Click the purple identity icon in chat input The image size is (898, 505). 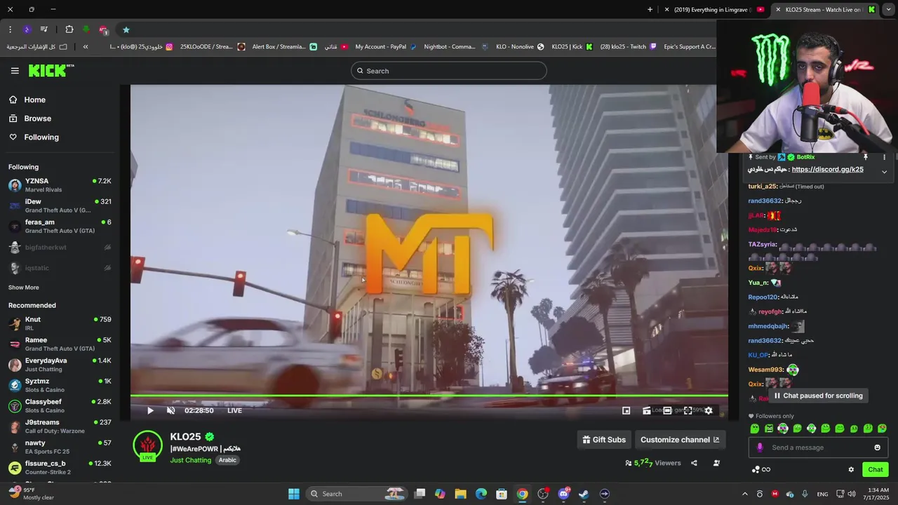click(x=760, y=447)
